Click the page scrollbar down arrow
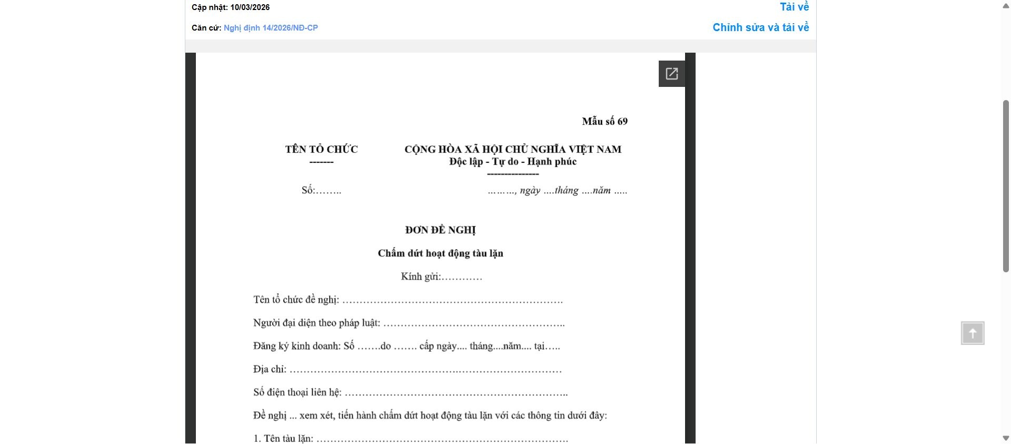This screenshot has width=1011, height=444. [1006, 438]
